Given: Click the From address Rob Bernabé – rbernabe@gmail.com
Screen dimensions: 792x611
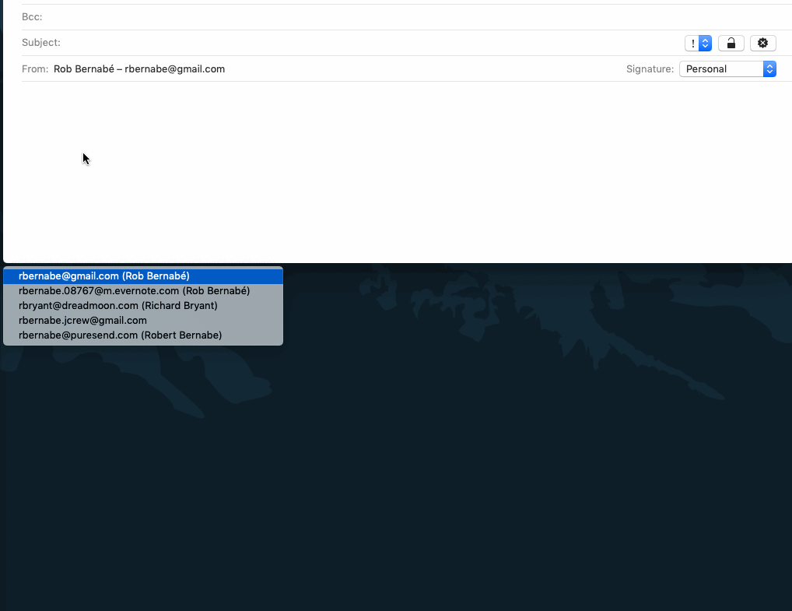Looking at the screenshot, I should [139, 69].
